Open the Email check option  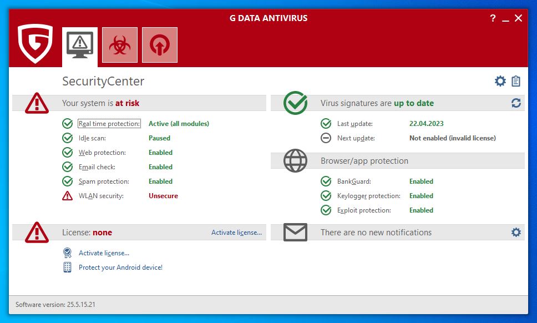click(97, 167)
